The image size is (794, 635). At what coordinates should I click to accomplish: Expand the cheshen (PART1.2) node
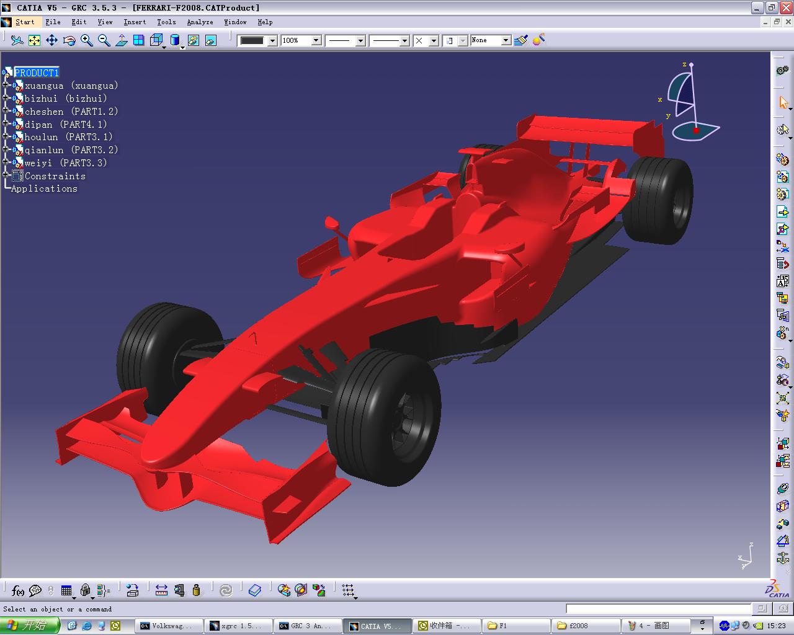tap(6, 111)
